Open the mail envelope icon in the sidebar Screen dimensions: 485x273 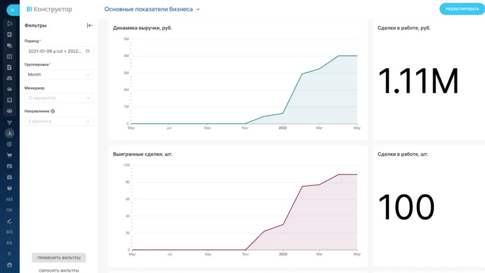[x=9, y=89]
